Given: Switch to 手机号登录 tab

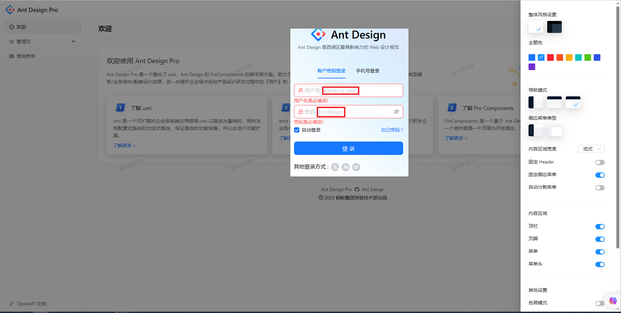Looking at the screenshot, I should [367, 71].
